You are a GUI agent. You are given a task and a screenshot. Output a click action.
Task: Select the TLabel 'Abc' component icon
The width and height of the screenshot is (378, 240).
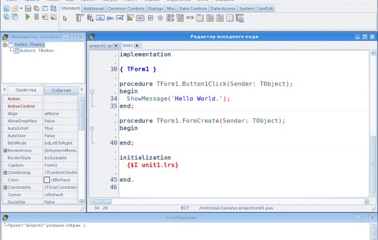(110, 18)
